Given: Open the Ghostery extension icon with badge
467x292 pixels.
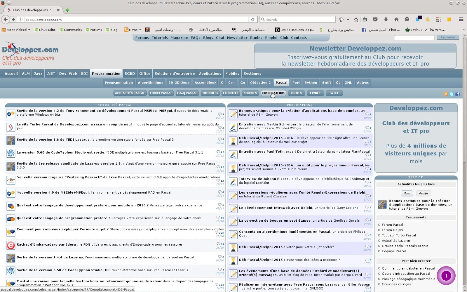Looking at the screenshot, I should [418, 19].
